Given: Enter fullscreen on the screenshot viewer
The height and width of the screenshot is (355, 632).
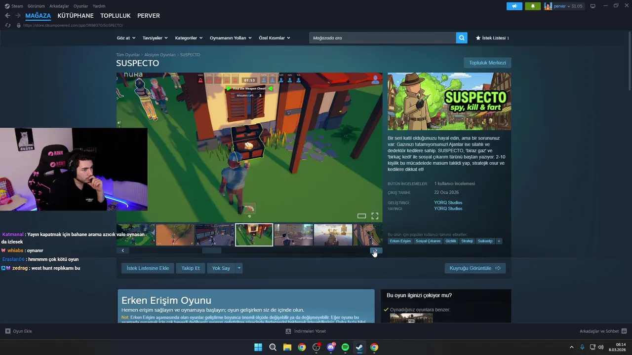Looking at the screenshot, I should coord(375,216).
